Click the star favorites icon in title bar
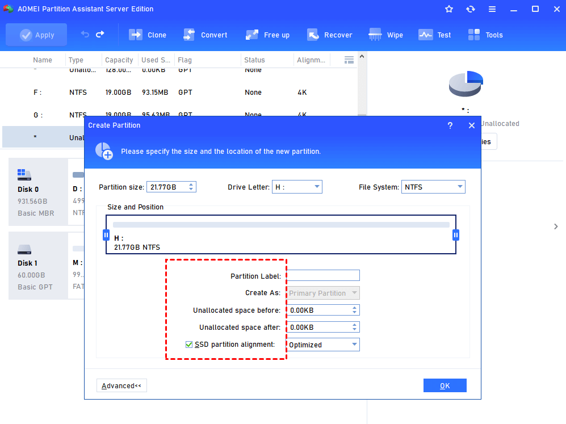The height and width of the screenshot is (424, 566). pos(449,9)
